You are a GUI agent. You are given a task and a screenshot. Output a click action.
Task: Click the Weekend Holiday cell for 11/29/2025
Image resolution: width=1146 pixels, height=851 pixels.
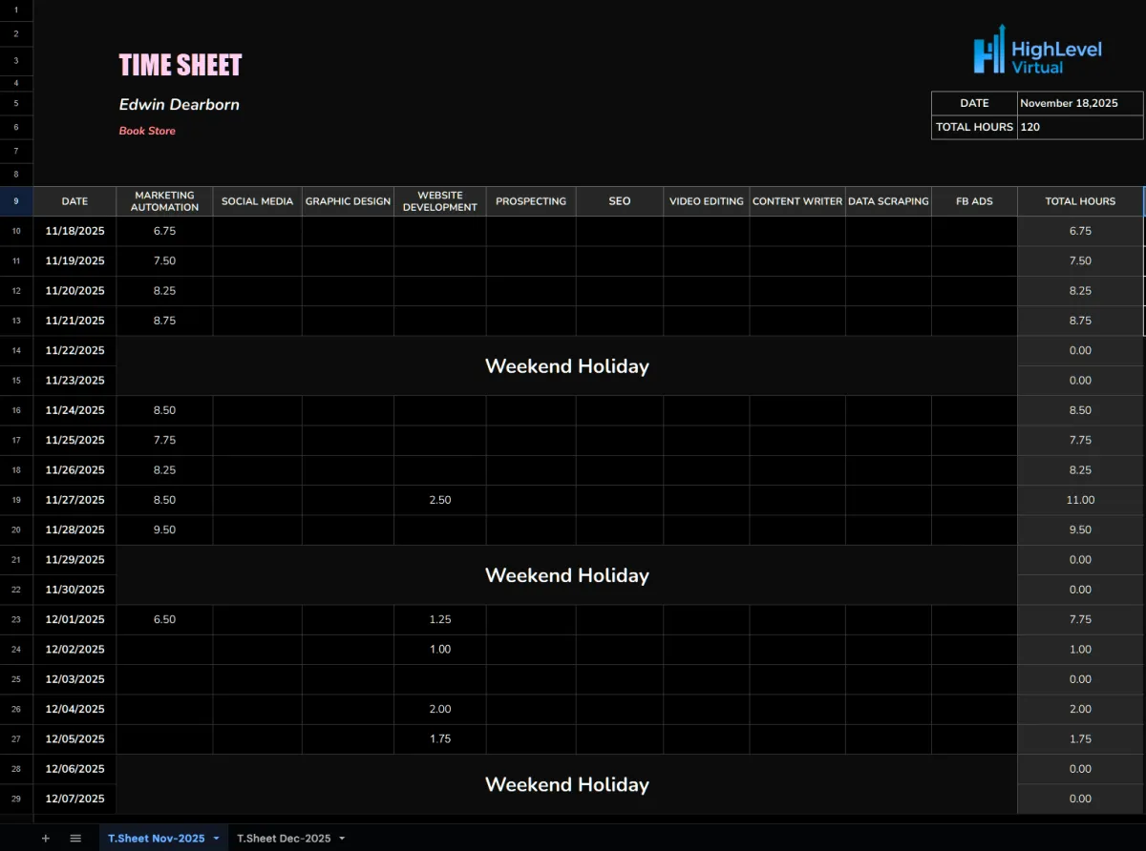[567, 574]
